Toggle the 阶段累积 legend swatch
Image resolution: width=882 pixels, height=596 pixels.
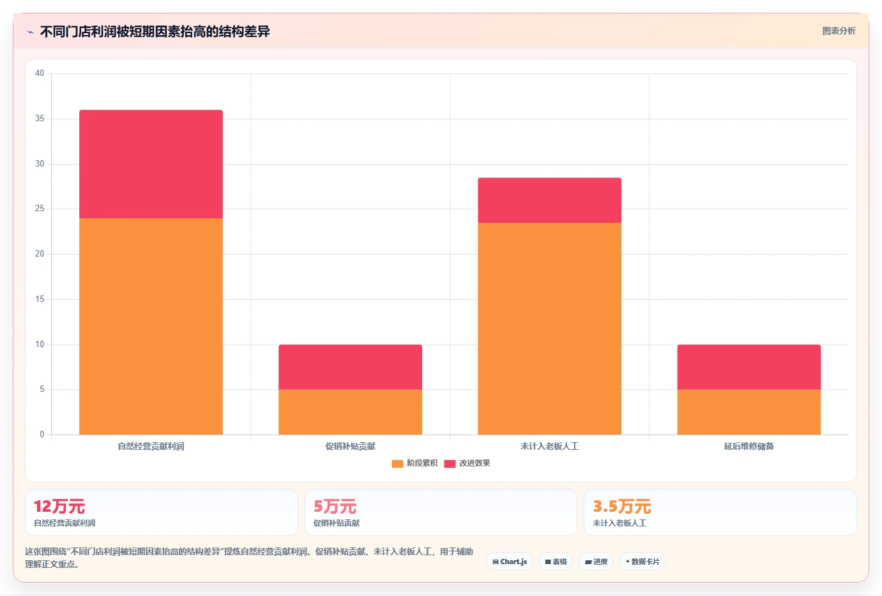(x=397, y=463)
